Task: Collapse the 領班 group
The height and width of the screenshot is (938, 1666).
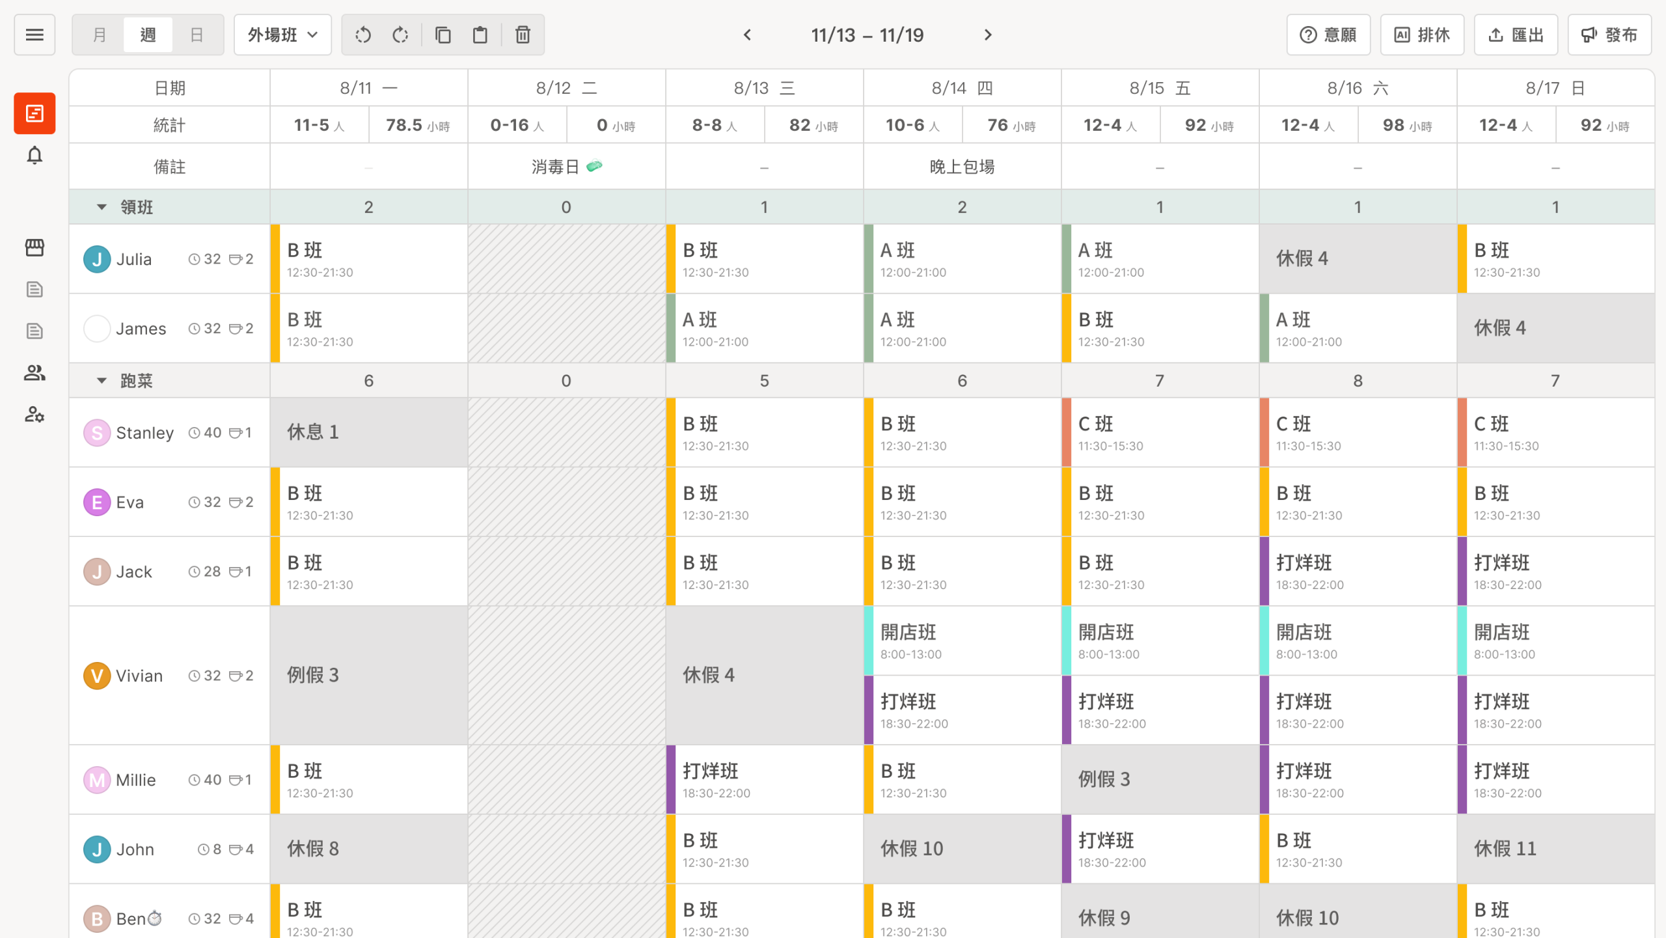Action: [102, 207]
